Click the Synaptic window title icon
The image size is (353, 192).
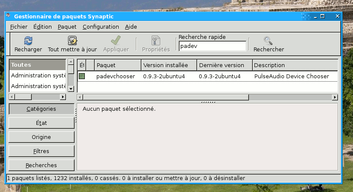click(x=8, y=15)
